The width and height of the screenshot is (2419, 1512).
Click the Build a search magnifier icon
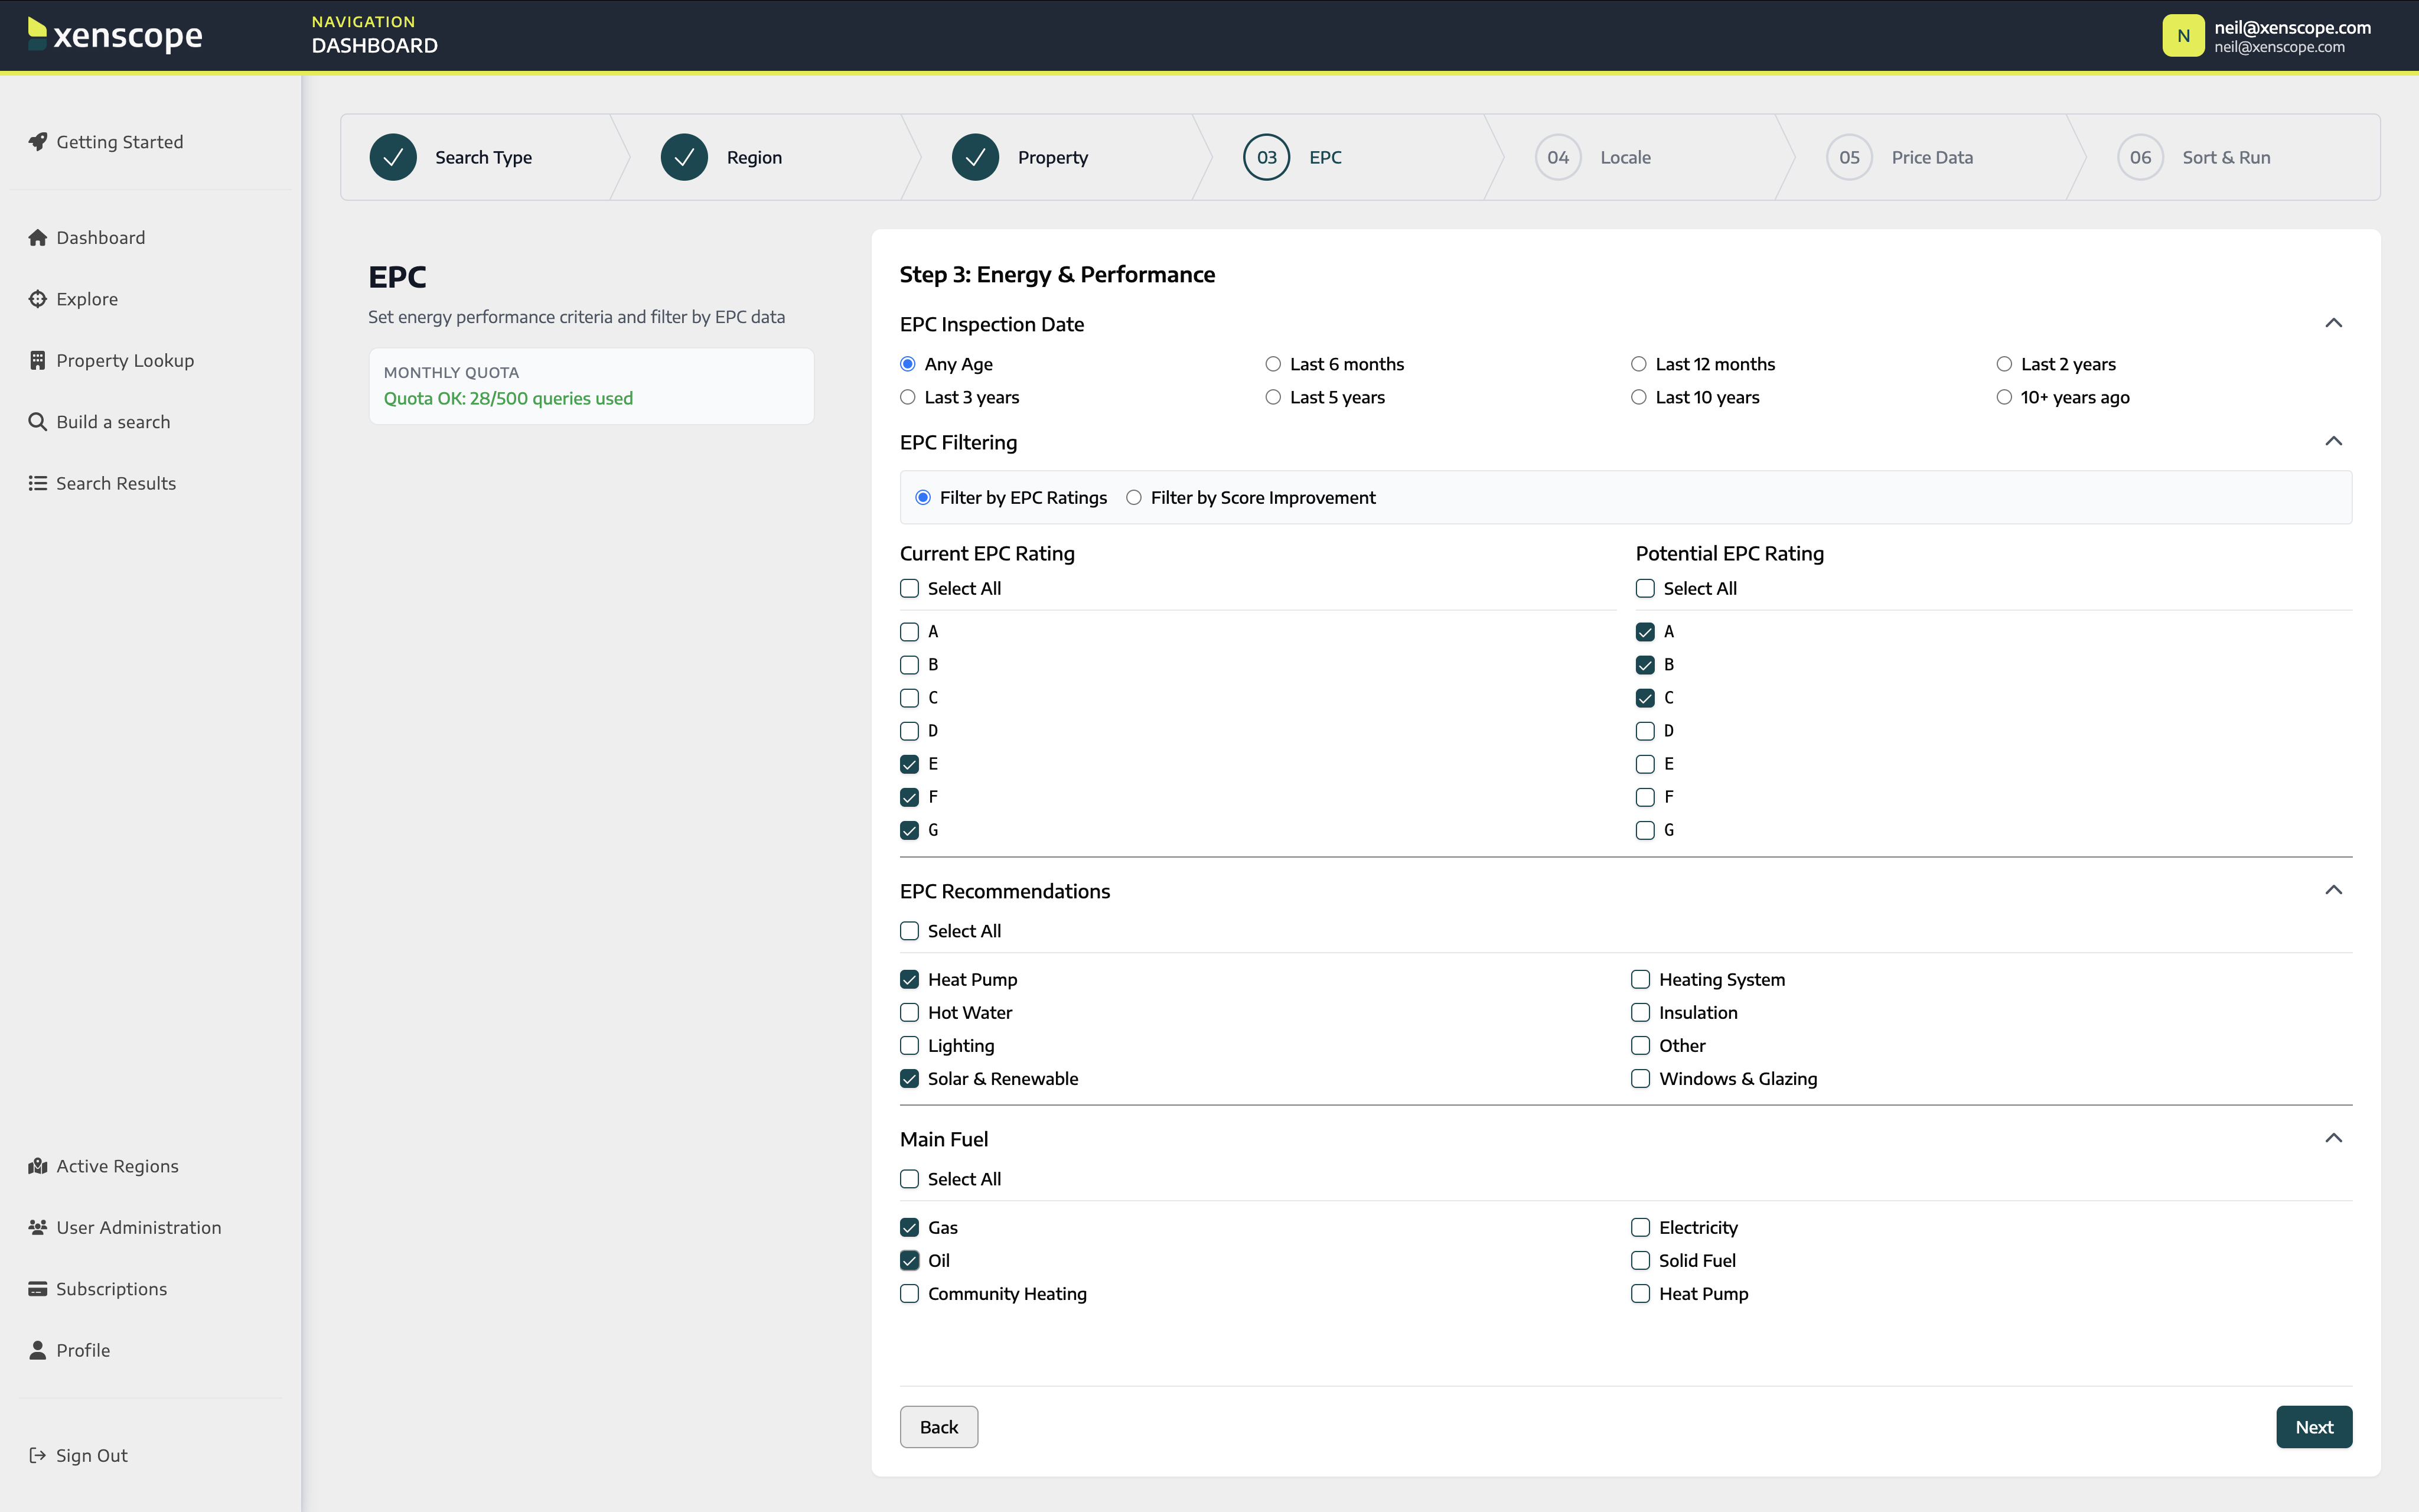38,422
